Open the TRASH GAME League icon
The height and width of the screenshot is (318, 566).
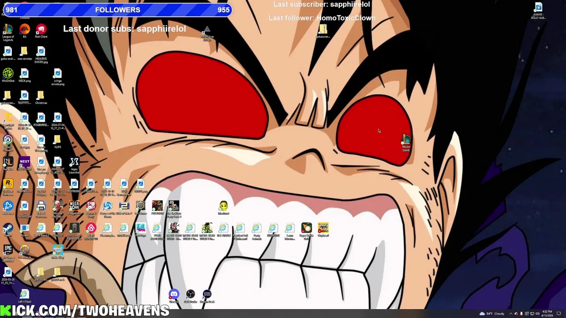point(406,143)
